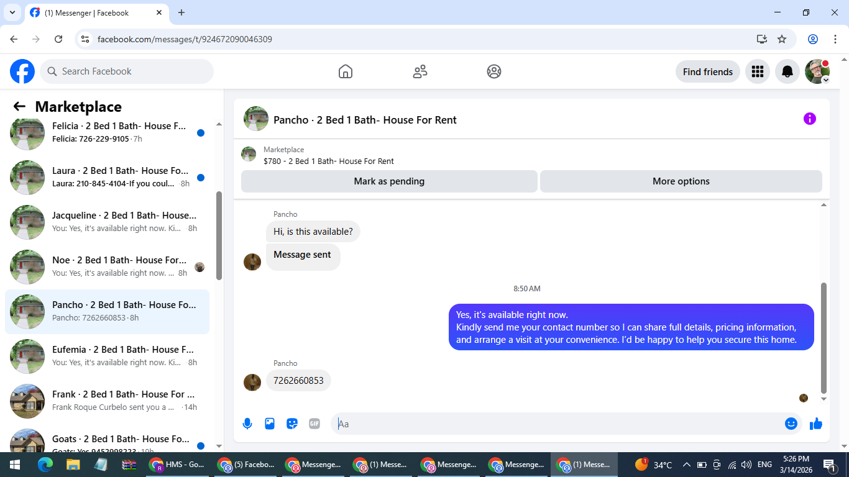Open Felicia's conversation
849x477 pixels.
point(107,132)
